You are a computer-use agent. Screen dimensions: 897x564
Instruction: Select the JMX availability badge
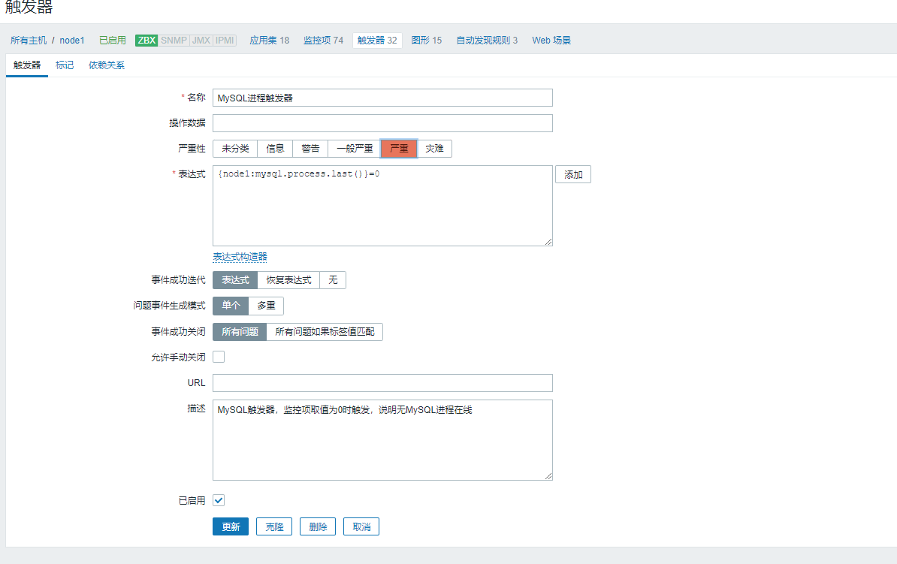pyautogui.click(x=201, y=40)
